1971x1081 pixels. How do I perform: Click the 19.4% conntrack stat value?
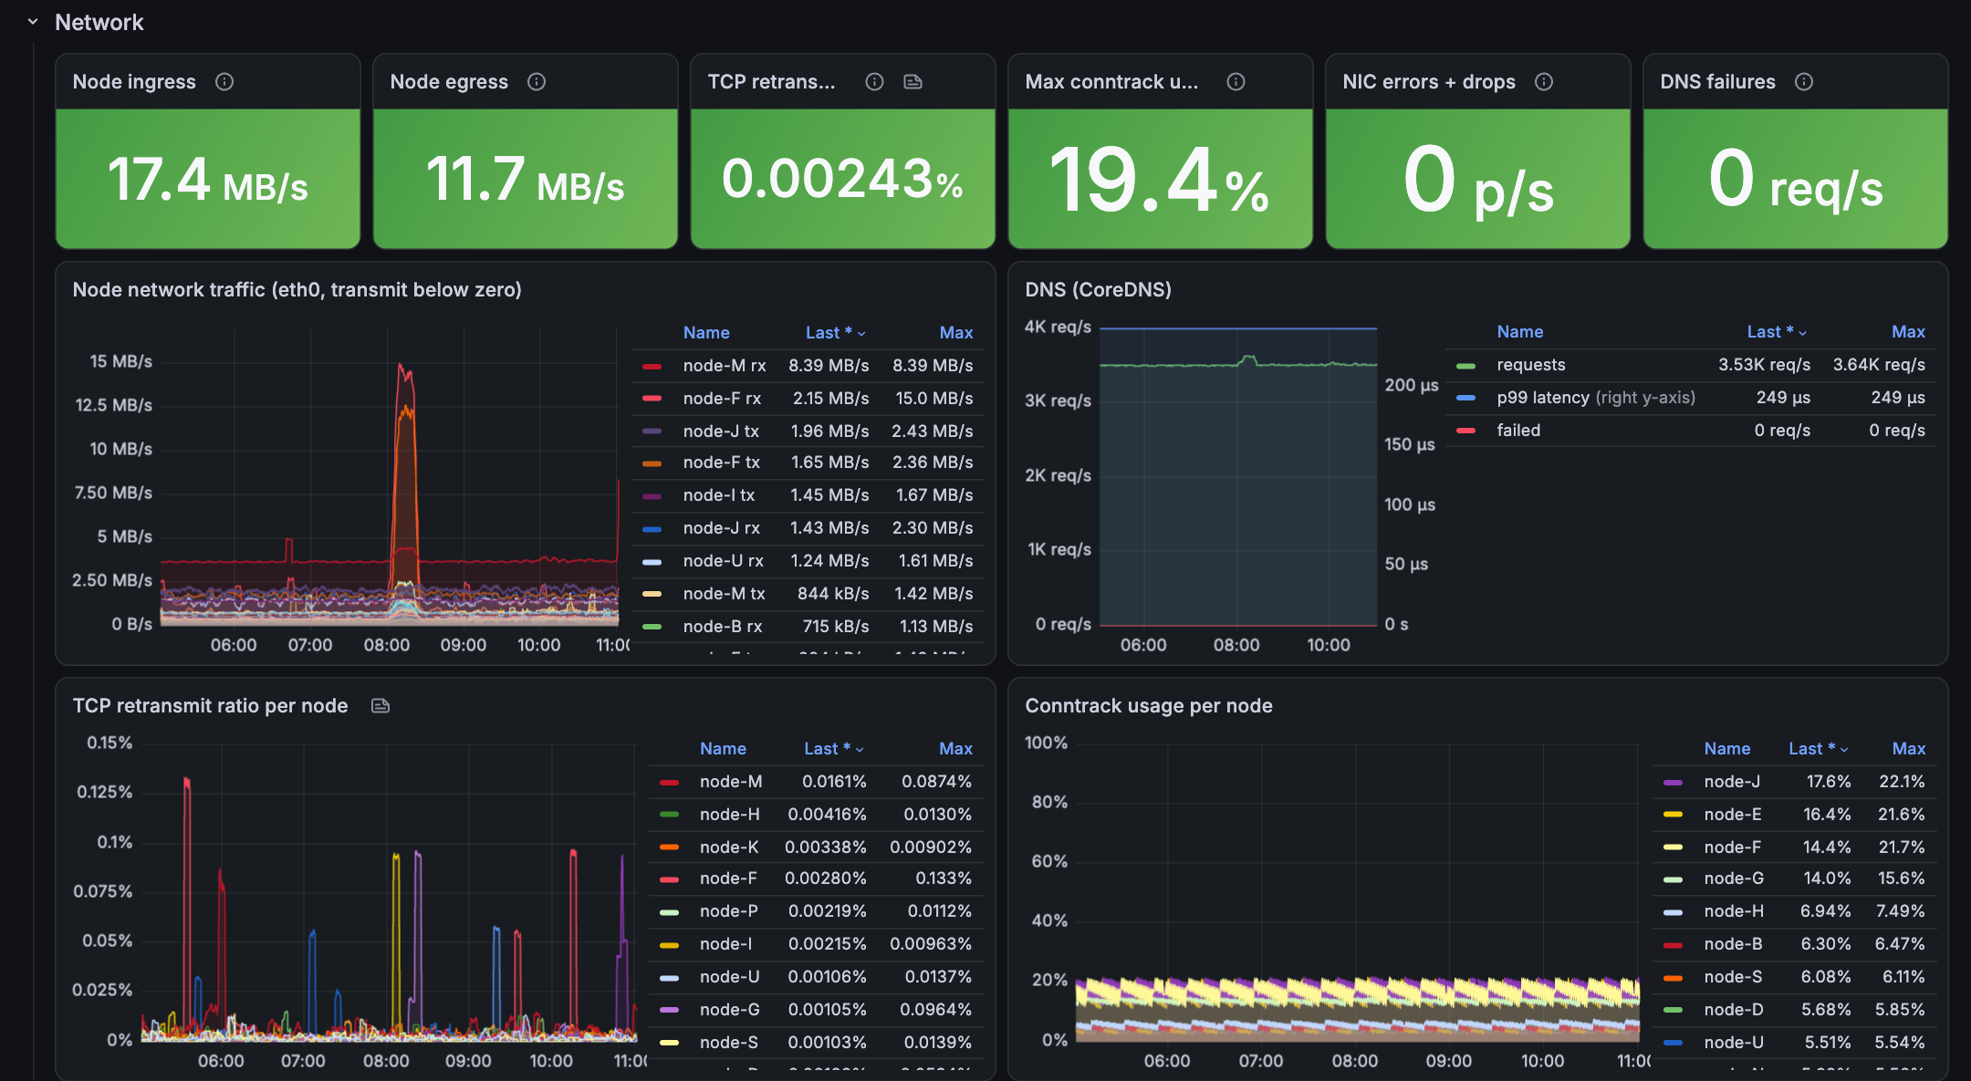[x=1160, y=181]
